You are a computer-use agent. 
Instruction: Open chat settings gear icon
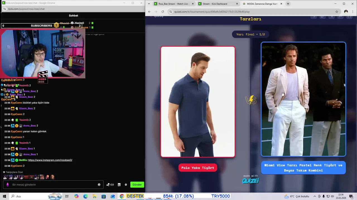click(126, 185)
